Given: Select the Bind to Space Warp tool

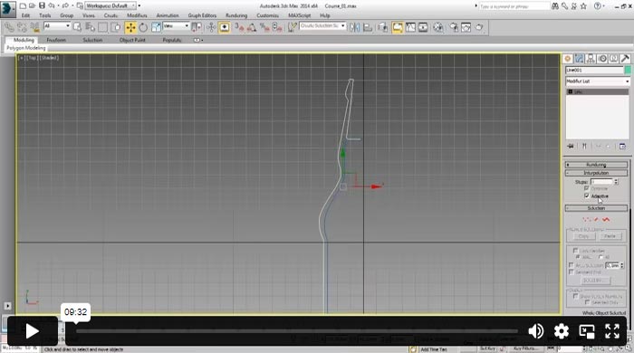Looking at the screenshot, I should pyautogui.click(x=34, y=27).
